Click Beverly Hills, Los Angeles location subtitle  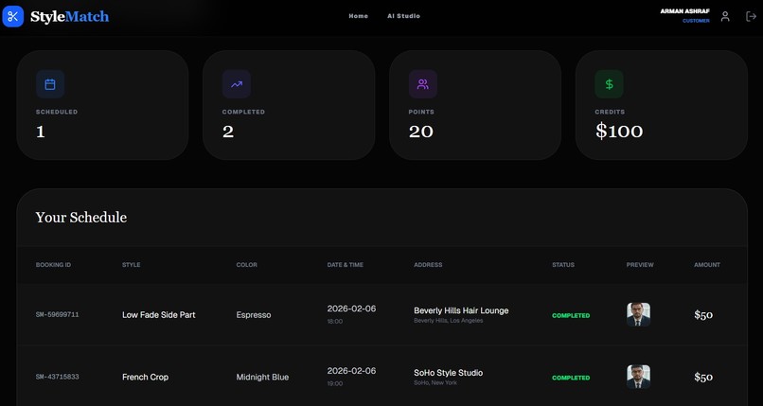pos(448,321)
